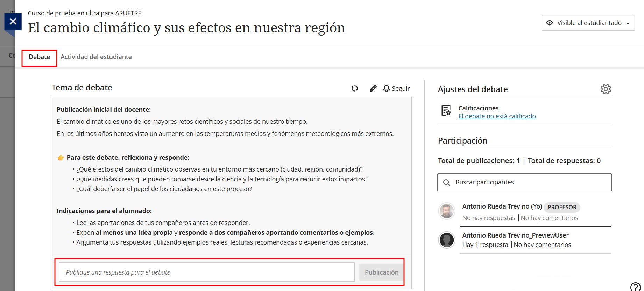Open the Visible al estudiantado dropdown
Viewport: 644px width, 291px height.
[x=588, y=23]
